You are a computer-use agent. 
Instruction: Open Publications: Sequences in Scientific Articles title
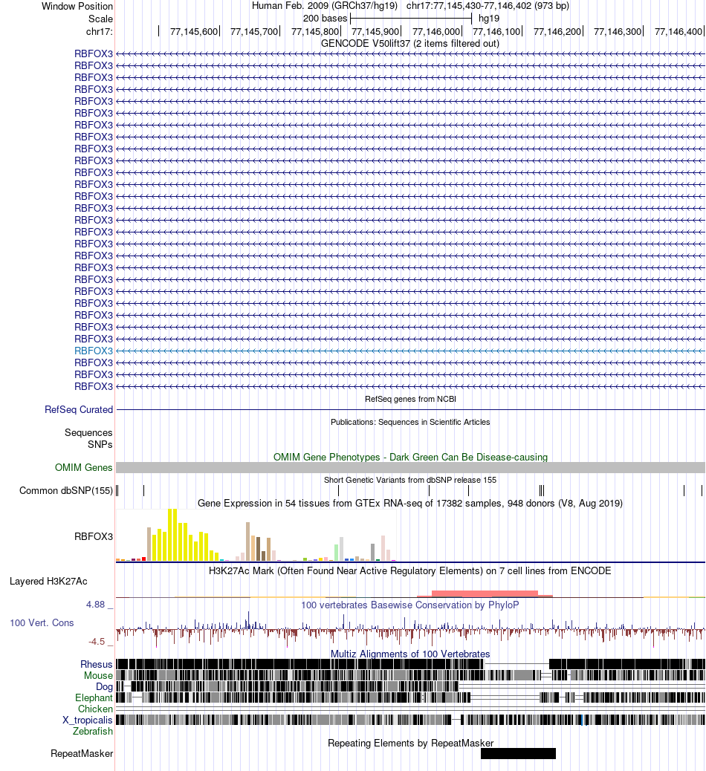410,422
